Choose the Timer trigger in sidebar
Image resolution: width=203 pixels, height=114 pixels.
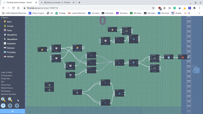[8, 31]
